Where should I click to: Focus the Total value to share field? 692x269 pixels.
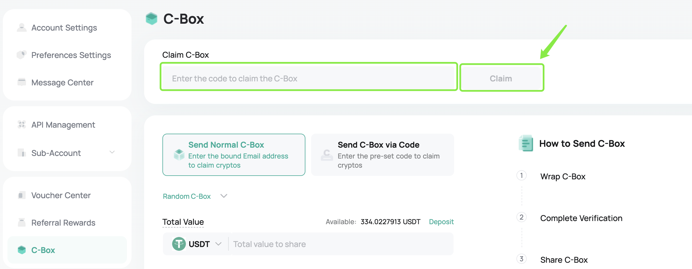point(342,244)
